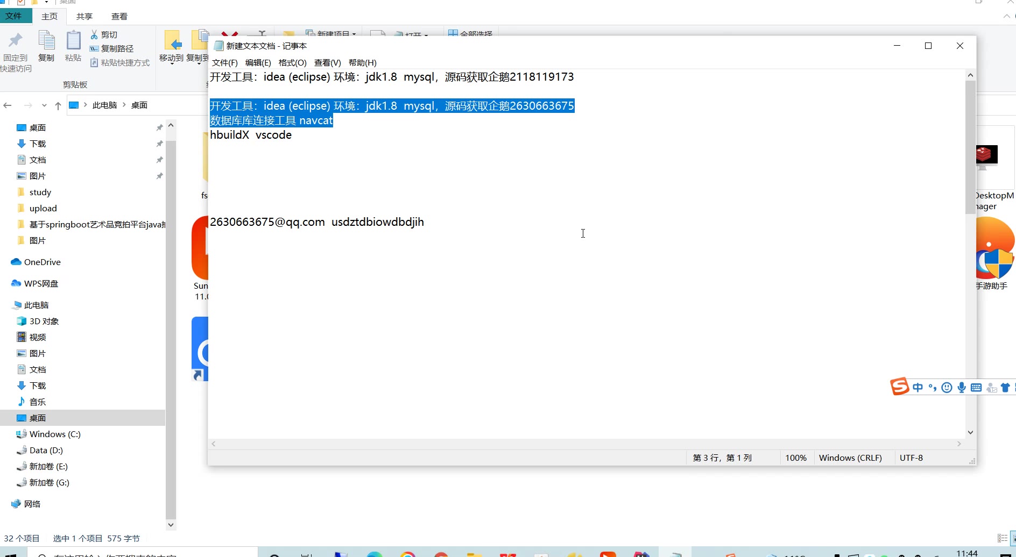Click Notepad vertical scrollbar down arrow

tap(970, 432)
